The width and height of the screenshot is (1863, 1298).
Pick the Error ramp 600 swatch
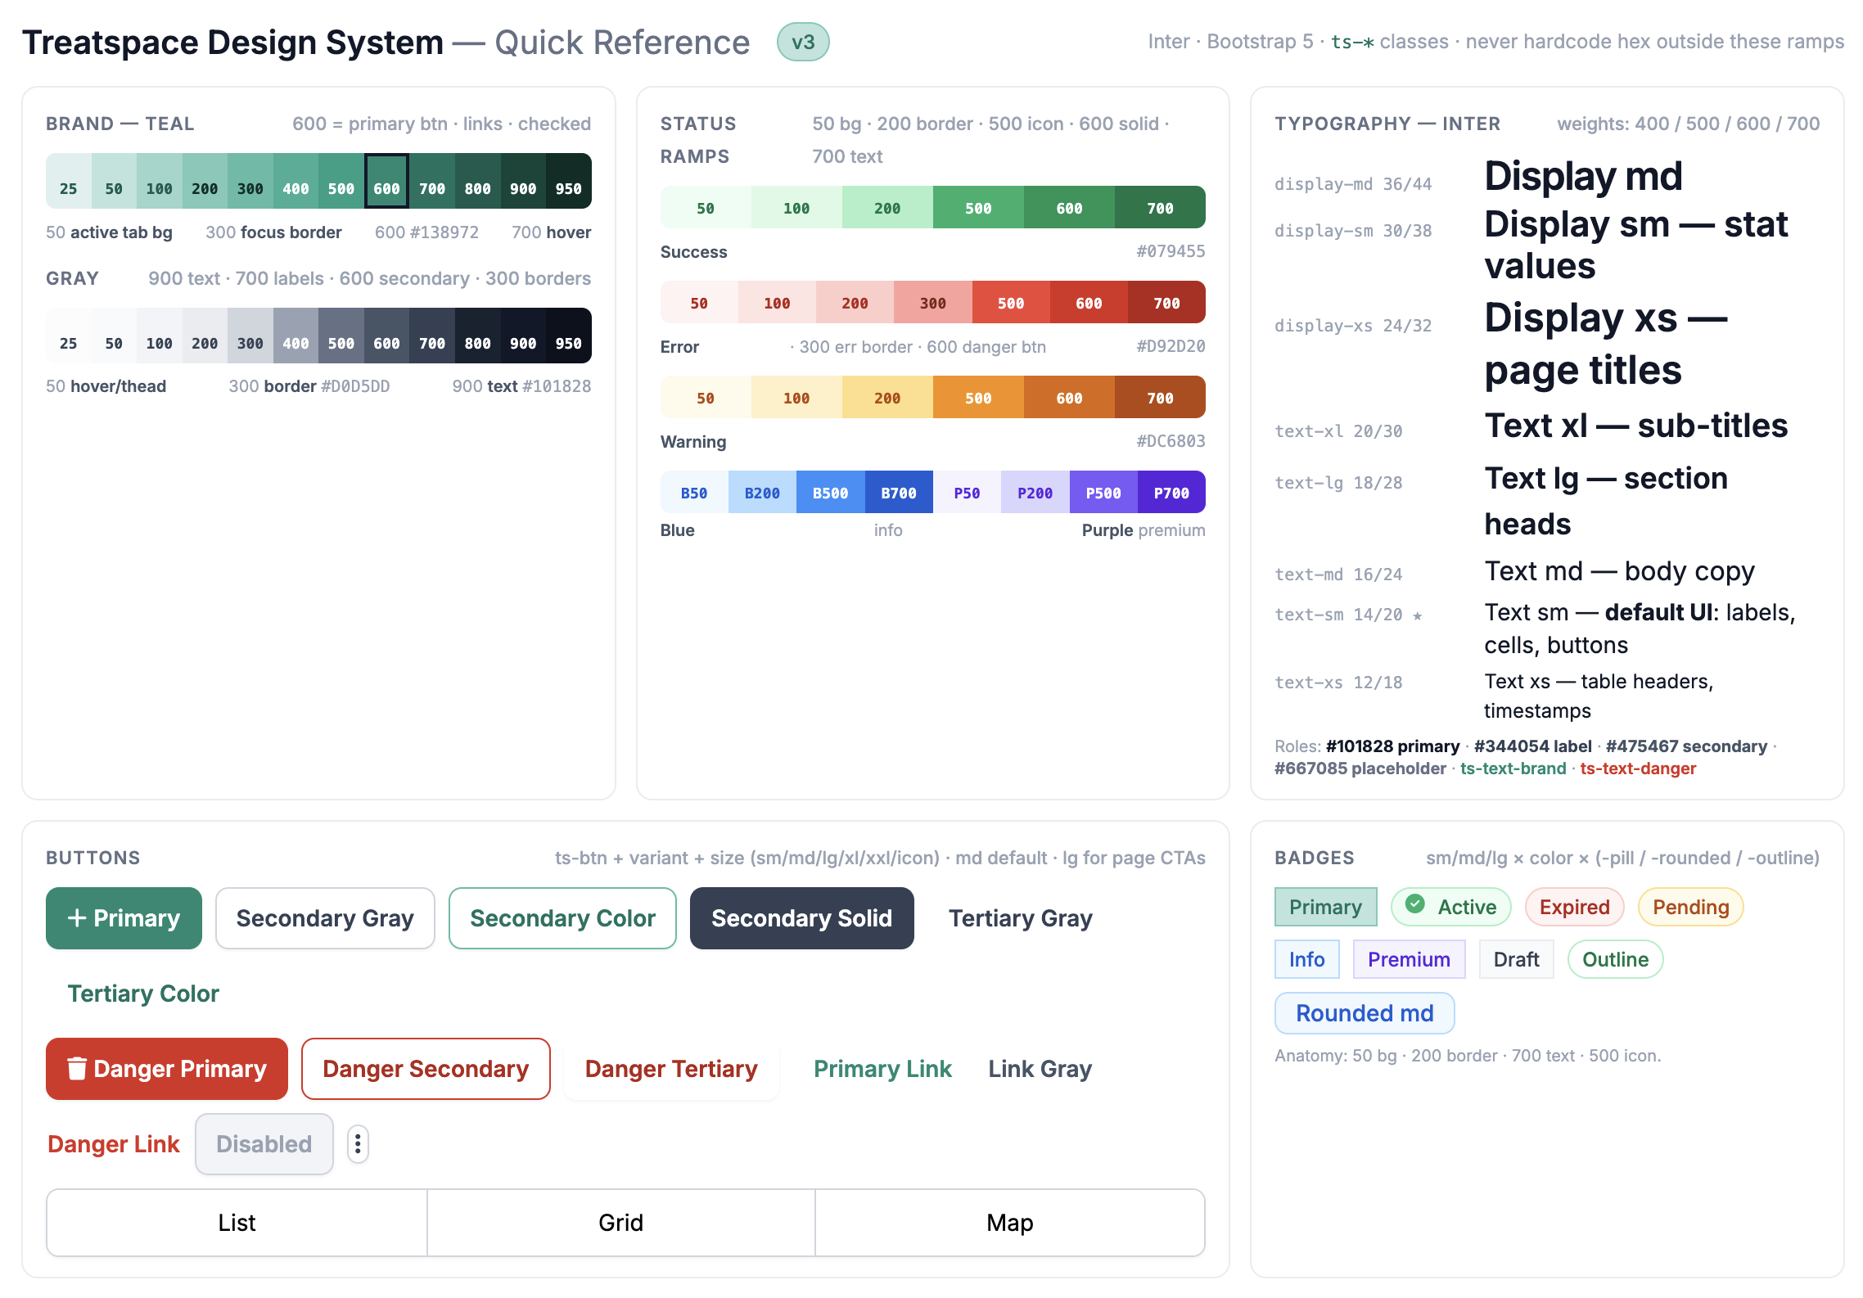tap(1089, 302)
